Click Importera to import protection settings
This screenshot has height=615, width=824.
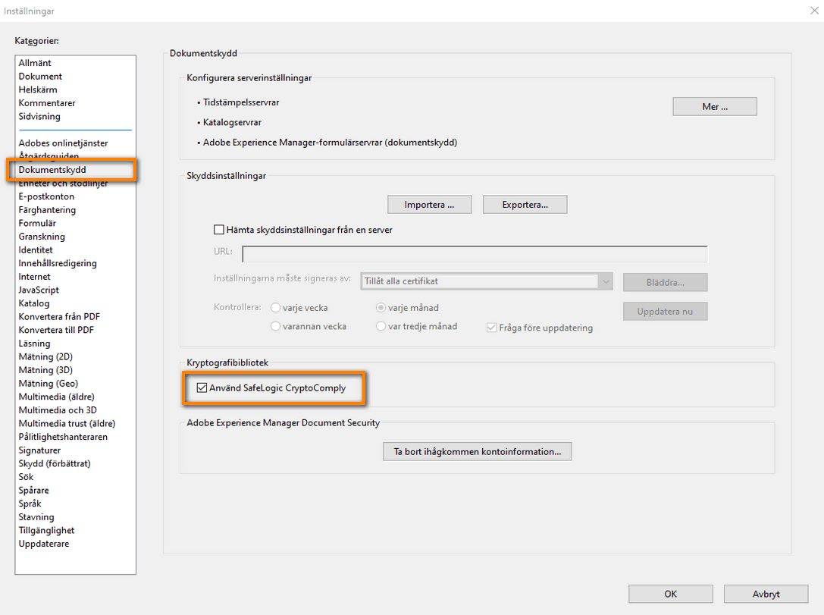tap(429, 204)
